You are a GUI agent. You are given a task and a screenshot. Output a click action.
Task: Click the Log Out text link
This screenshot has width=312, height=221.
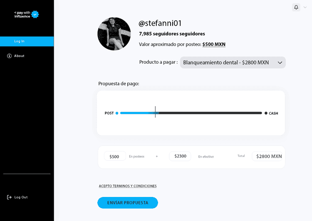[x=21, y=197]
